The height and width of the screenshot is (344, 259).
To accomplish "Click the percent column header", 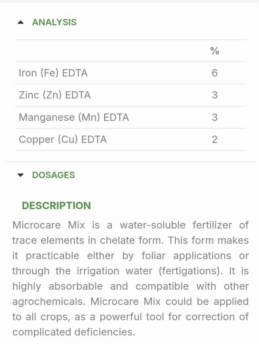I will tap(214, 51).
